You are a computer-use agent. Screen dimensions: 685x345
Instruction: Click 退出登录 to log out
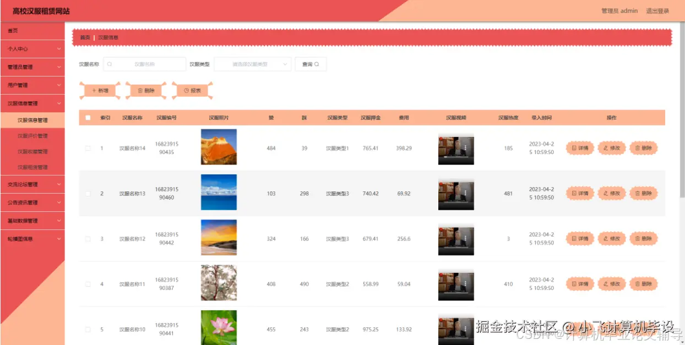point(657,11)
